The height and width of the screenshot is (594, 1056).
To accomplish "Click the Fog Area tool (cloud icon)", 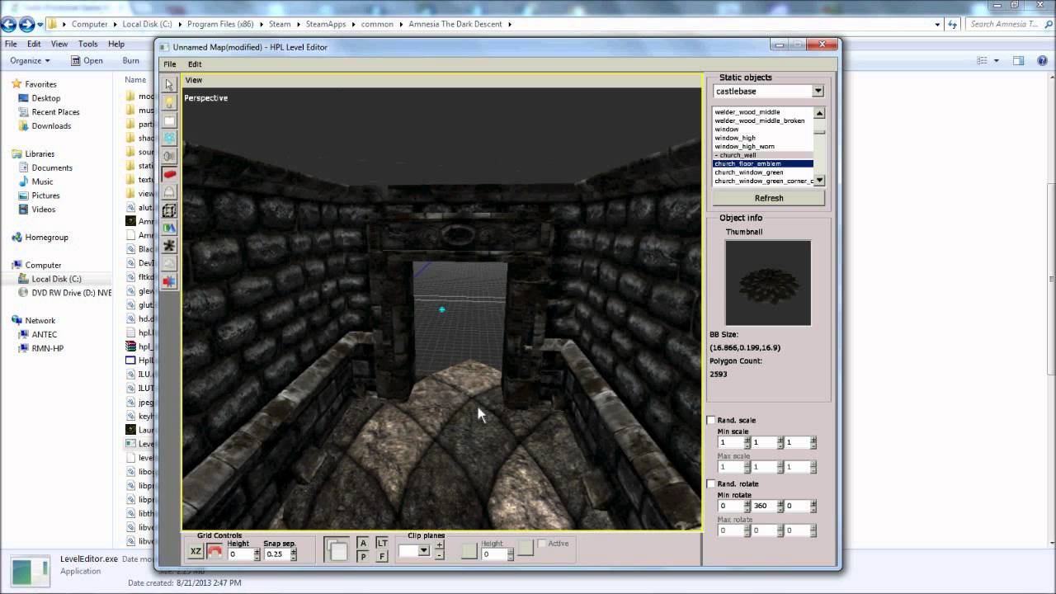I will (x=169, y=264).
